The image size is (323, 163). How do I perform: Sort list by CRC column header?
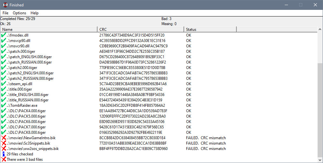point(140,30)
